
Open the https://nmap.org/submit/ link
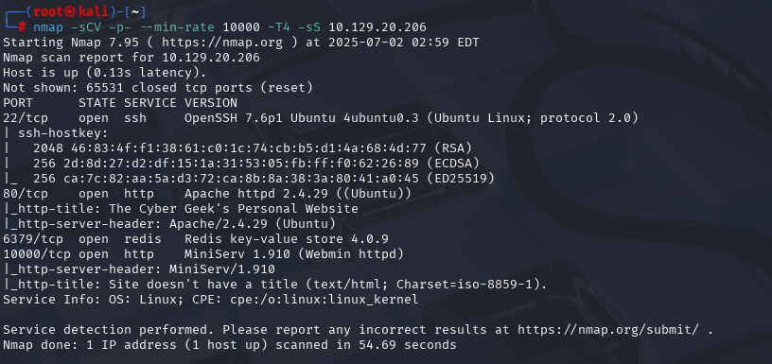(607, 330)
